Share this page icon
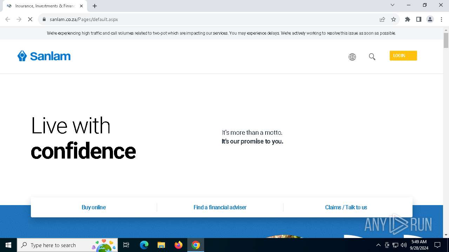The width and height of the screenshot is (449, 252). 382,19
